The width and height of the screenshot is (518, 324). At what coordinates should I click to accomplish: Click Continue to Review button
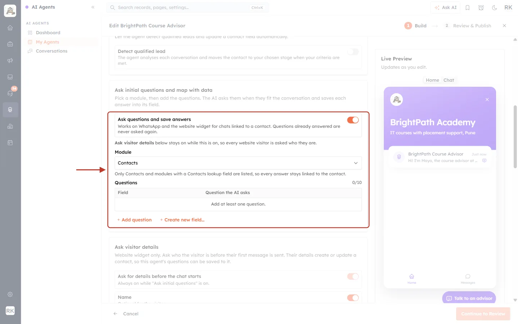[483, 314]
